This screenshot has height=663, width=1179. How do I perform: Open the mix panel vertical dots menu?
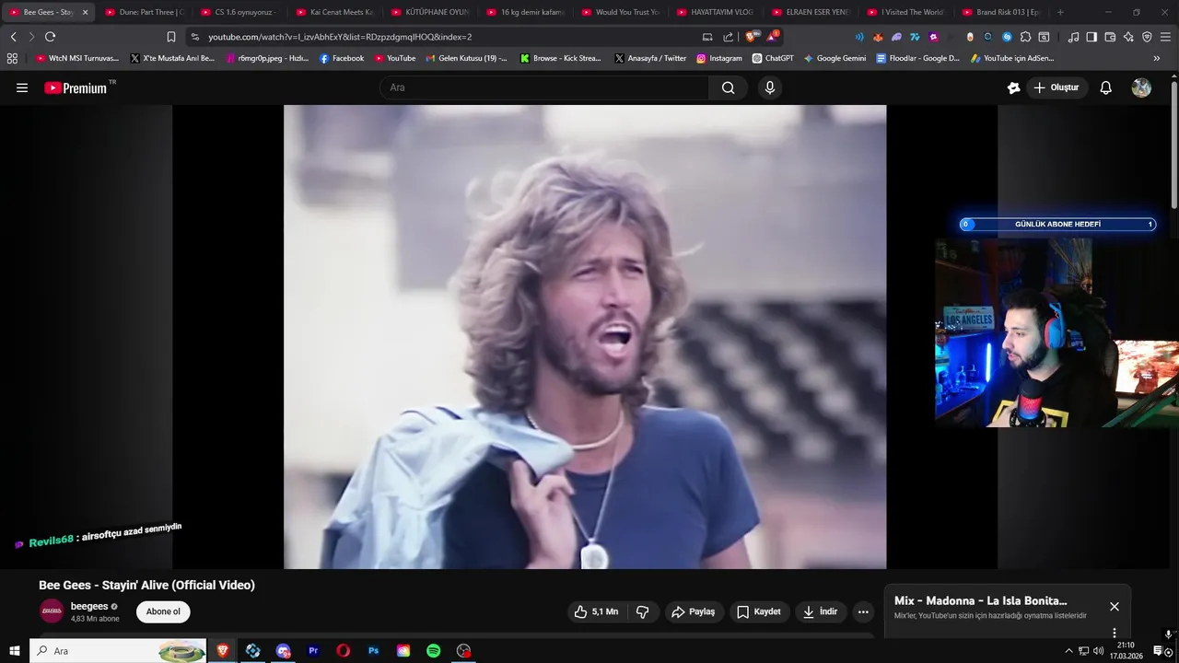click(1115, 633)
